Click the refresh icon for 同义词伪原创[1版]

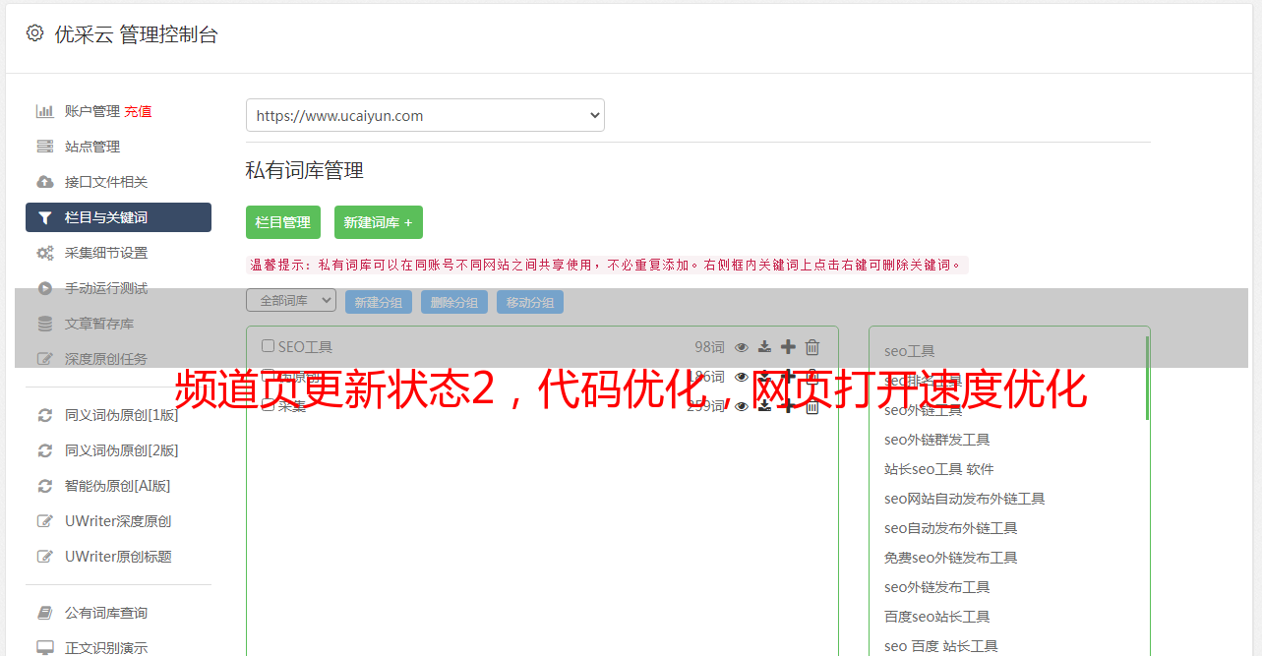point(45,415)
